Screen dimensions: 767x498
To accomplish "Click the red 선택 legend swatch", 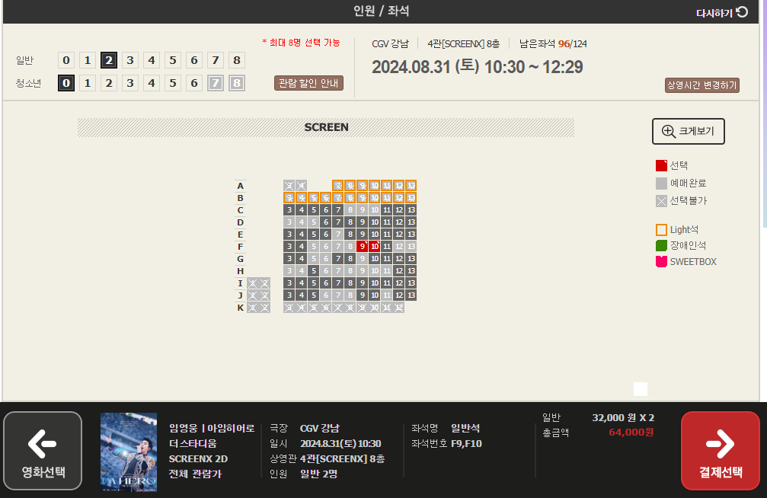I will [661, 165].
